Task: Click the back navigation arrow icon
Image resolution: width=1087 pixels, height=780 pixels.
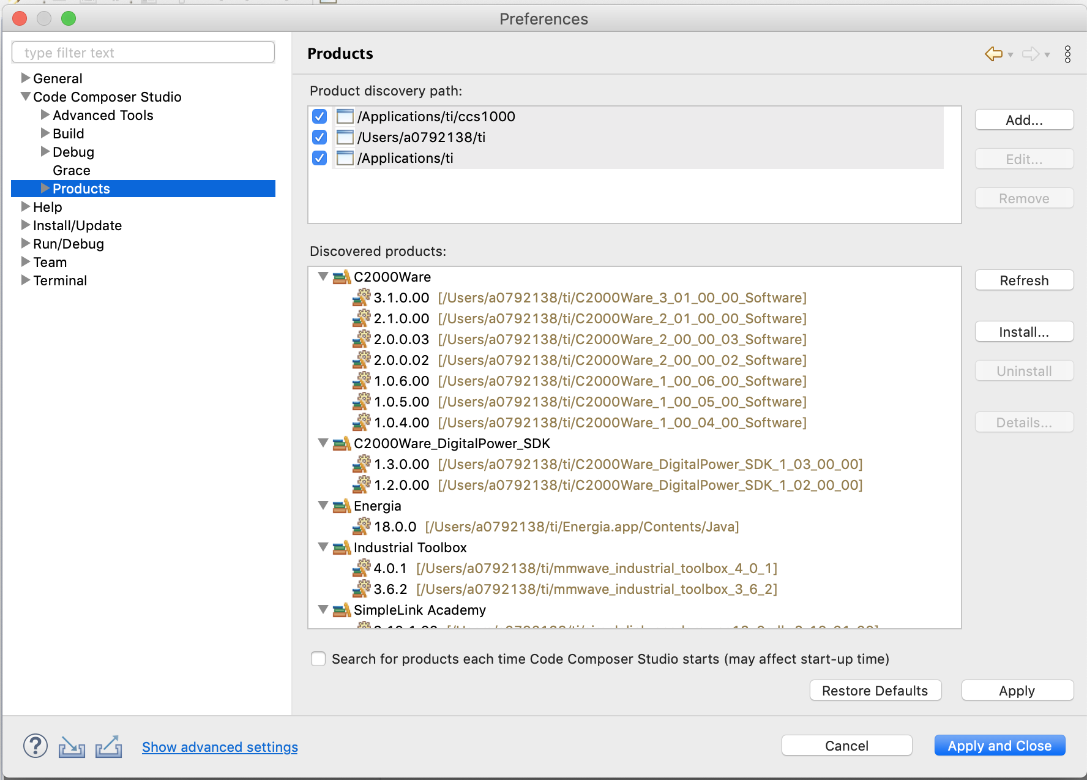Action: (993, 54)
